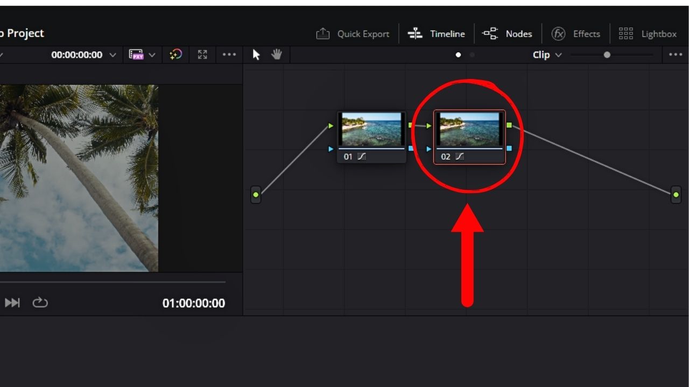Open the node editor ellipsis menu
The width and height of the screenshot is (689, 387).
click(x=674, y=54)
